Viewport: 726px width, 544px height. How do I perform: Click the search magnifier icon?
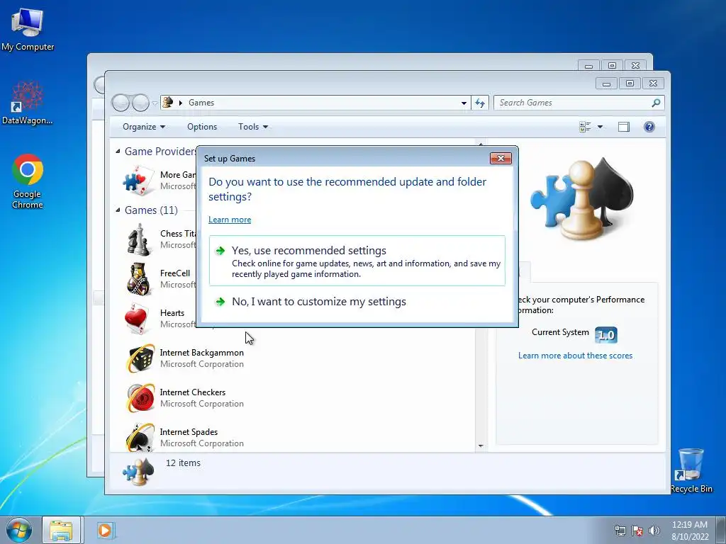(x=656, y=103)
